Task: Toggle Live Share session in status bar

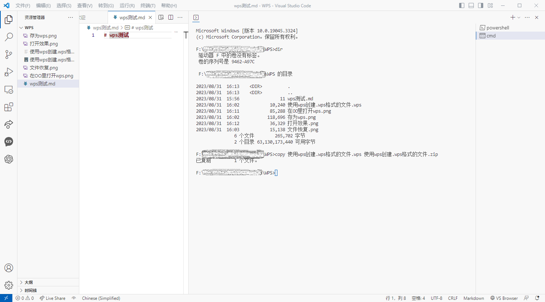Action: click(52, 298)
